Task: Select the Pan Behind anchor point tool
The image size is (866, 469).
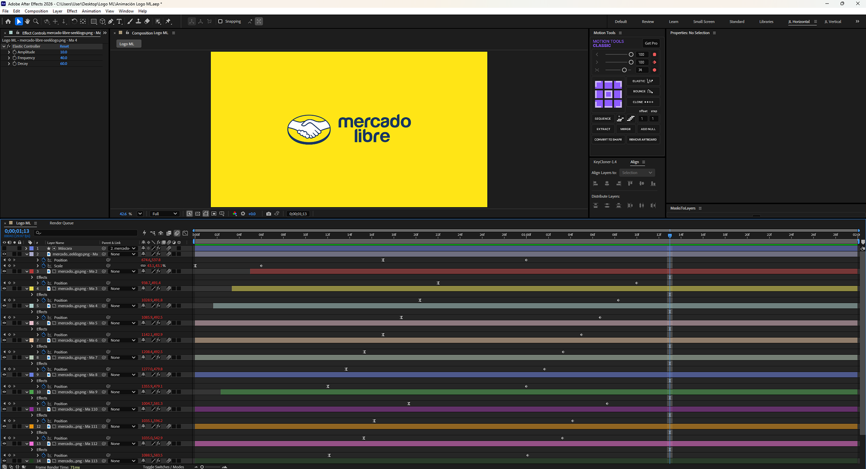Action: [x=83, y=21]
